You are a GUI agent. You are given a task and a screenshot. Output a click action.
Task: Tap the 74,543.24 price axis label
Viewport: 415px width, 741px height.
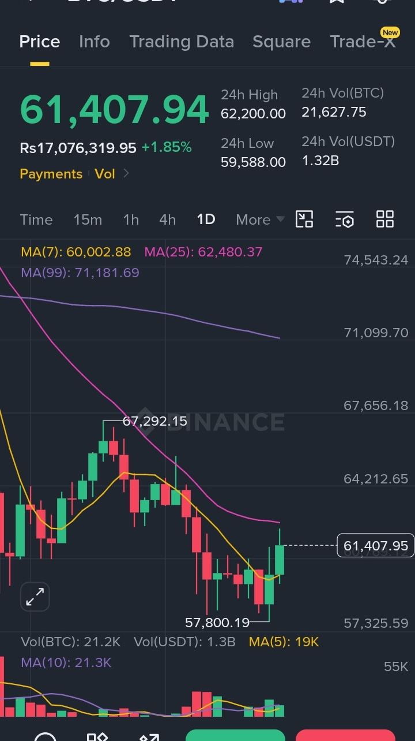376,260
